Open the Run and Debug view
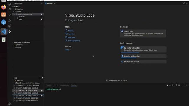189x106 pixels. click(9, 21)
